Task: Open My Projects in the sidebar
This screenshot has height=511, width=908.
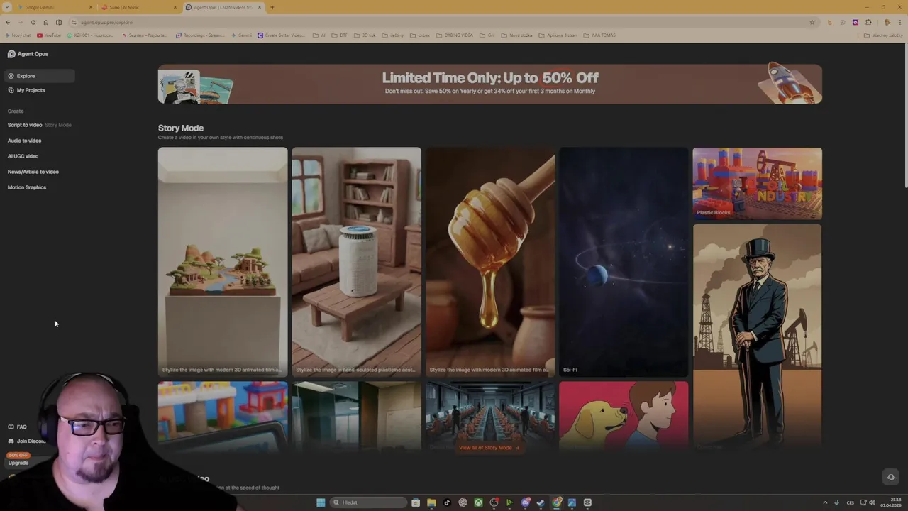Action: [x=26, y=90]
